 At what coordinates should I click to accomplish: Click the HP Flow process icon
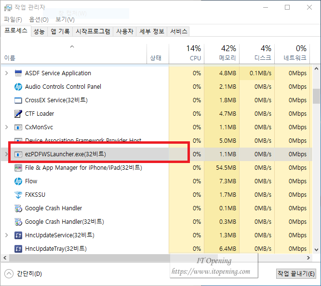pyautogui.click(x=18, y=181)
